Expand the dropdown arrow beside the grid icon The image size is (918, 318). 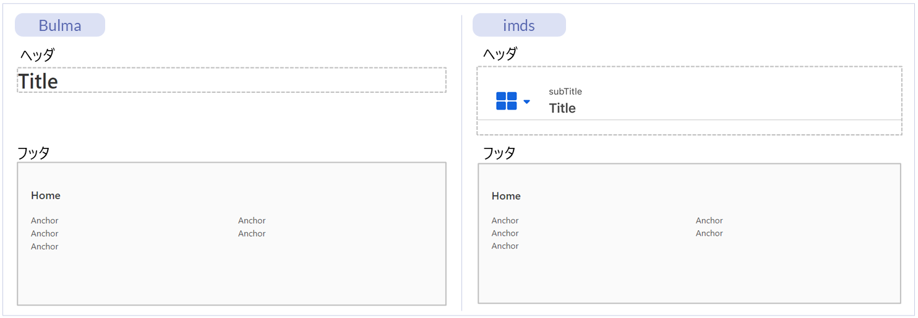[x=526, y=101]
